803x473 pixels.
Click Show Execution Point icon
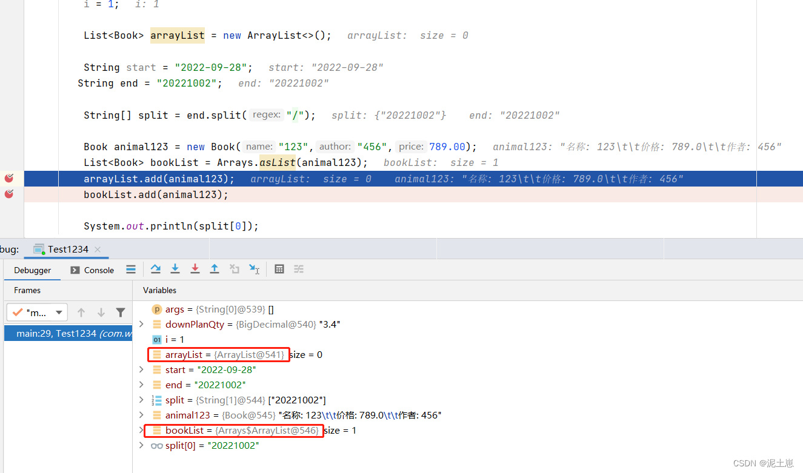pos(131,270)
